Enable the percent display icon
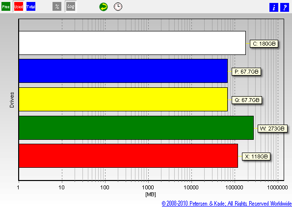This screenshot has width=292, height=207. (57, 7)
